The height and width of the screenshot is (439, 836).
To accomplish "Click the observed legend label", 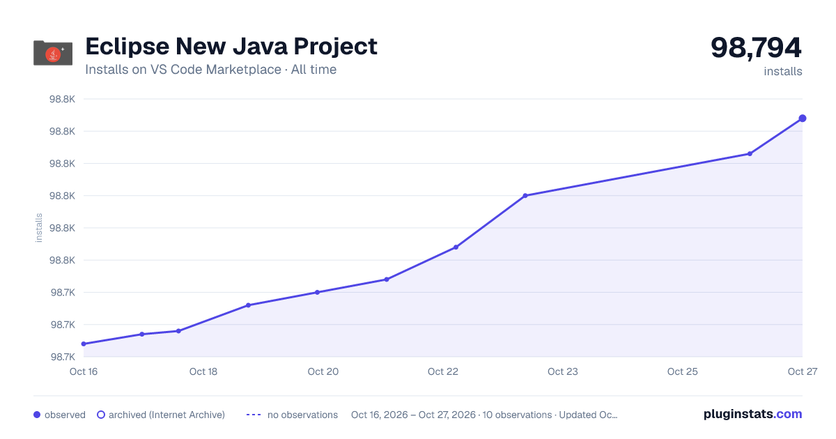I will pyautogui.click(x=65, y=415).
